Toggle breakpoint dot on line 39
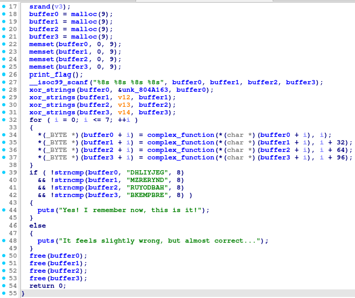Viewport: 355px width, 298px height. point(4,172)
